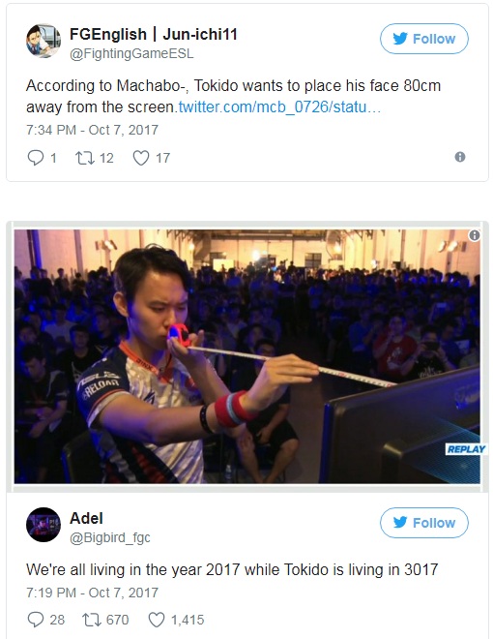Screen dimensions: 493x639
Task: Follow the FGEnglish Jun-ichi11 account
Action: [423, 39]
